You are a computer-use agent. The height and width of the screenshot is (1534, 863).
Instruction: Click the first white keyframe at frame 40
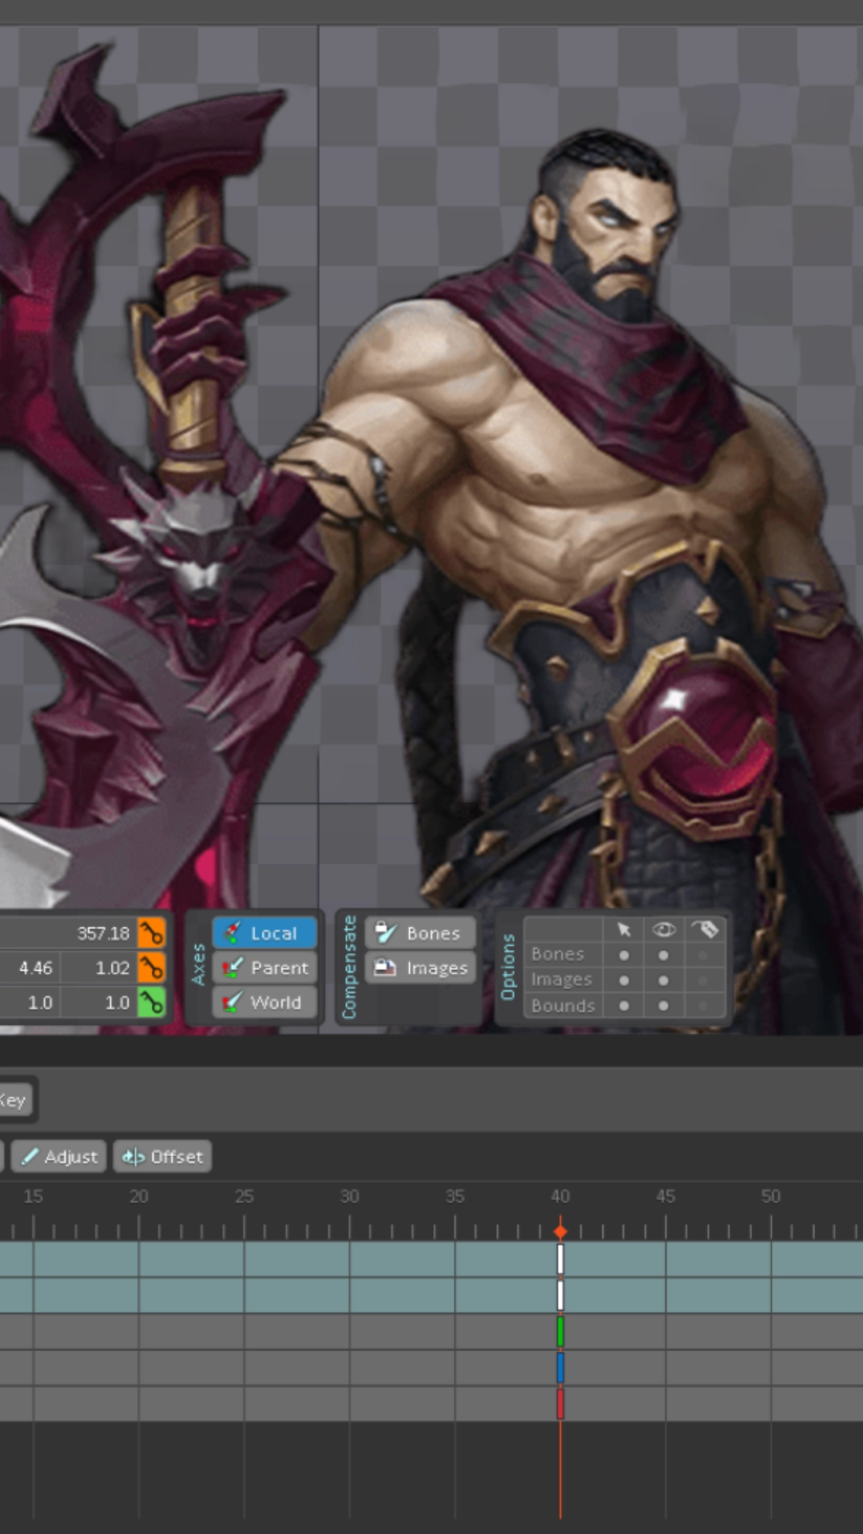point(560,1259)
